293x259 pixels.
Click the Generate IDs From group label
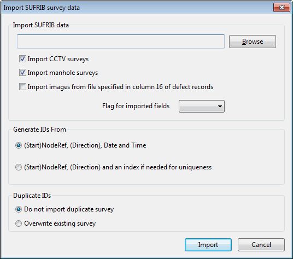pos(39,129)
